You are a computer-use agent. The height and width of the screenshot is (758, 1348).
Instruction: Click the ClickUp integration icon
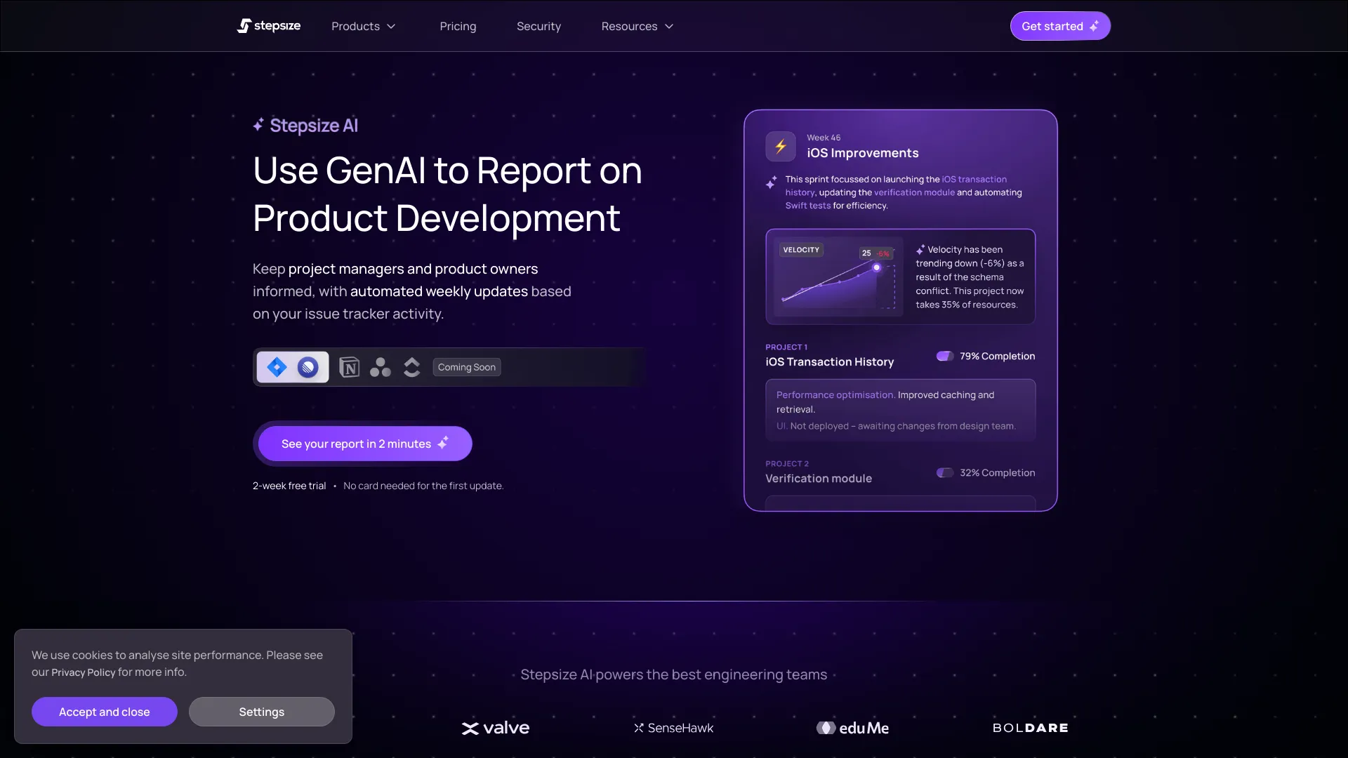point(412,367)
